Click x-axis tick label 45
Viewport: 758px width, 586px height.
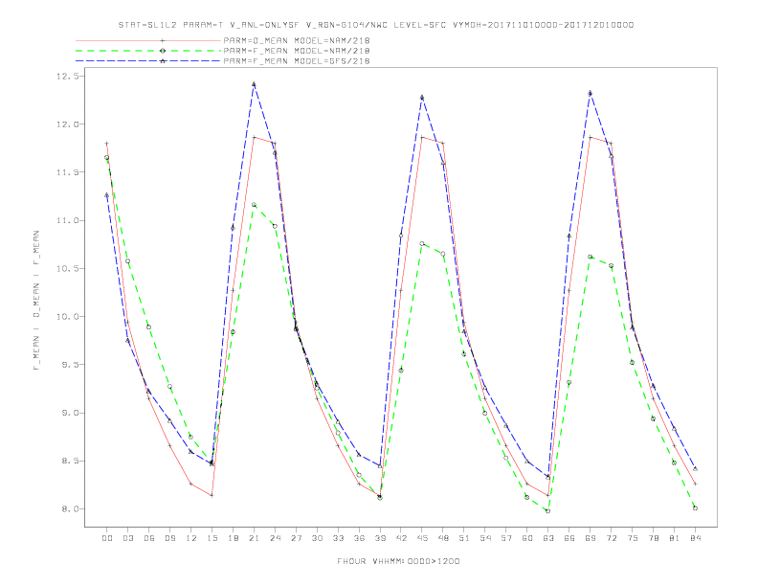coord(422,538)
